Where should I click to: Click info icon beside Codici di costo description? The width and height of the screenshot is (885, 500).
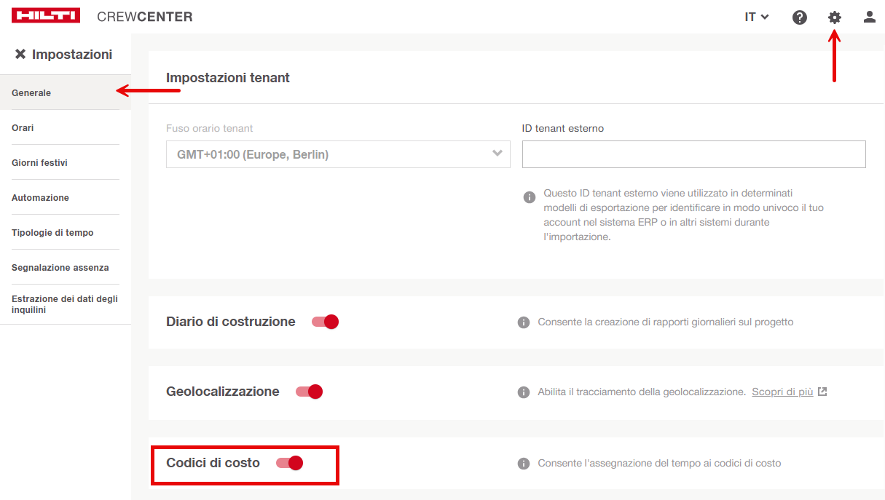coord(523,464)
